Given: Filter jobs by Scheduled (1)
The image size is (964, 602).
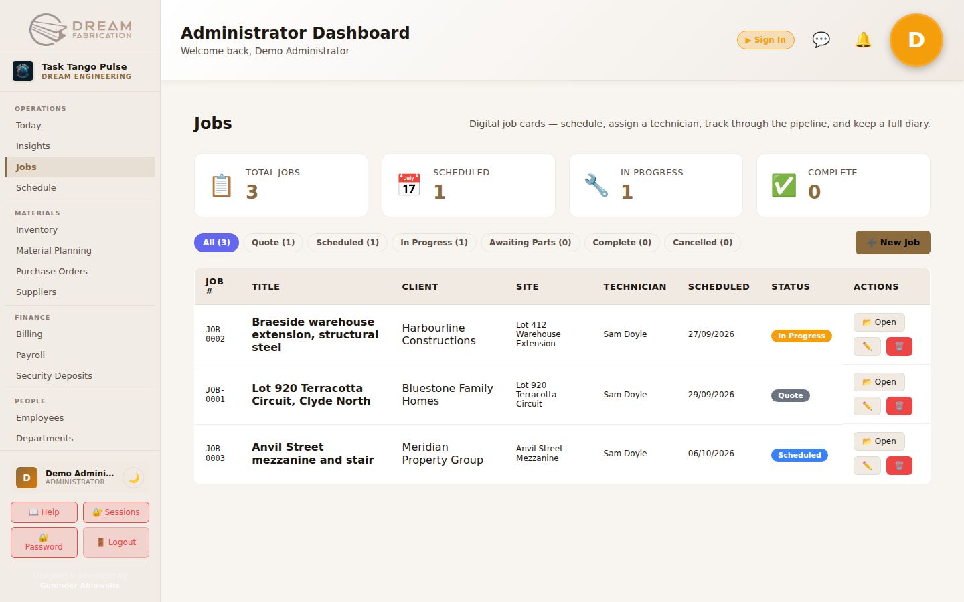Looking at the screenshot, I should [x=347, y=243].
